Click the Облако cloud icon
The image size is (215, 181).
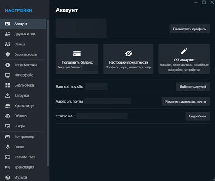tap(8, 116)
